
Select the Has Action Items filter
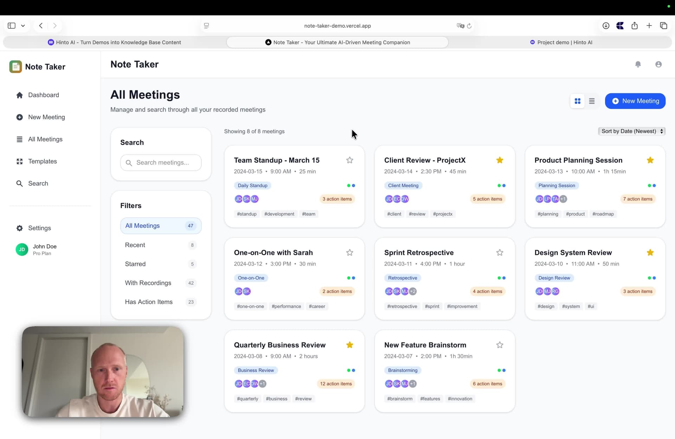tap(149, 302)
